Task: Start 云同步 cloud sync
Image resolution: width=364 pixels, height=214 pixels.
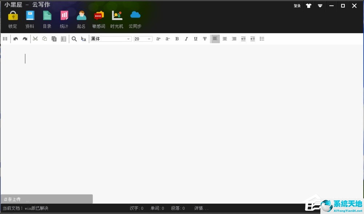Action: pyautogui.click(x=135, y=16)
